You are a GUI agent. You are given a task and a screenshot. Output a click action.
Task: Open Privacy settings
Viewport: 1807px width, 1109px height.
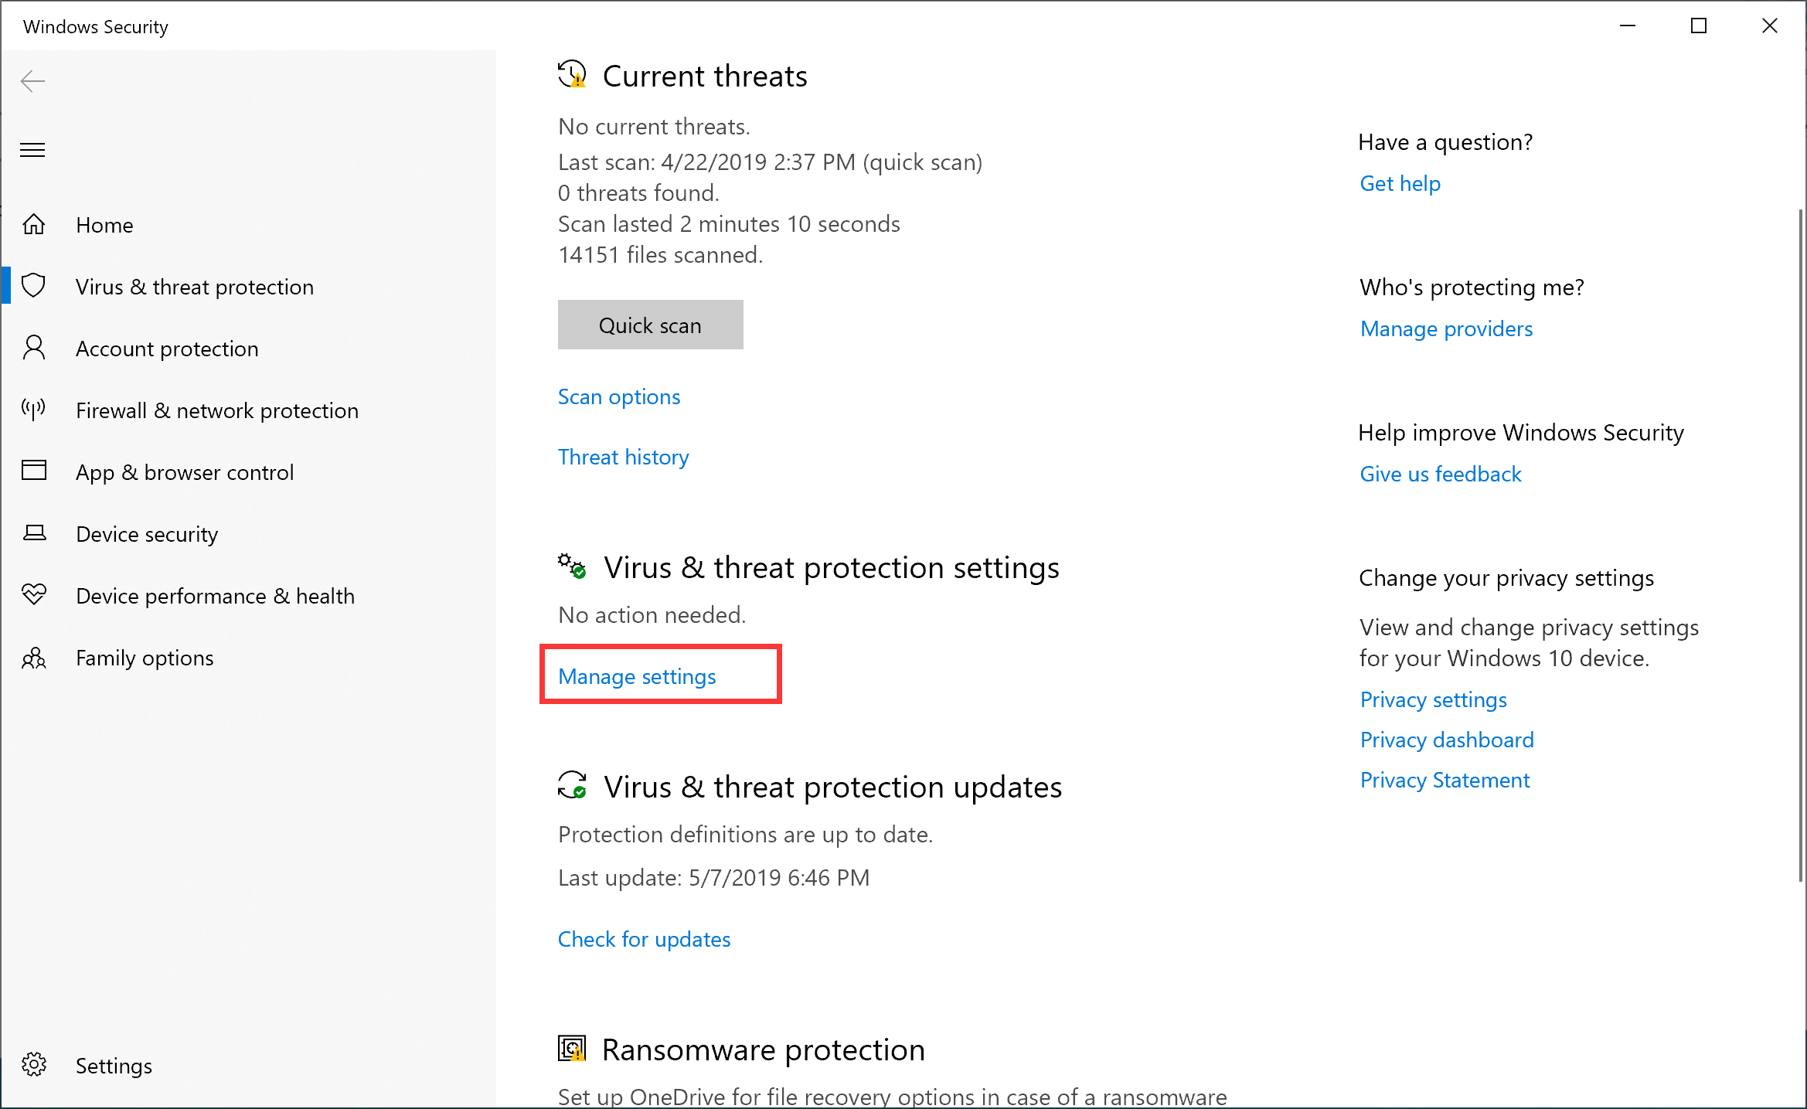click(1433, 699)
